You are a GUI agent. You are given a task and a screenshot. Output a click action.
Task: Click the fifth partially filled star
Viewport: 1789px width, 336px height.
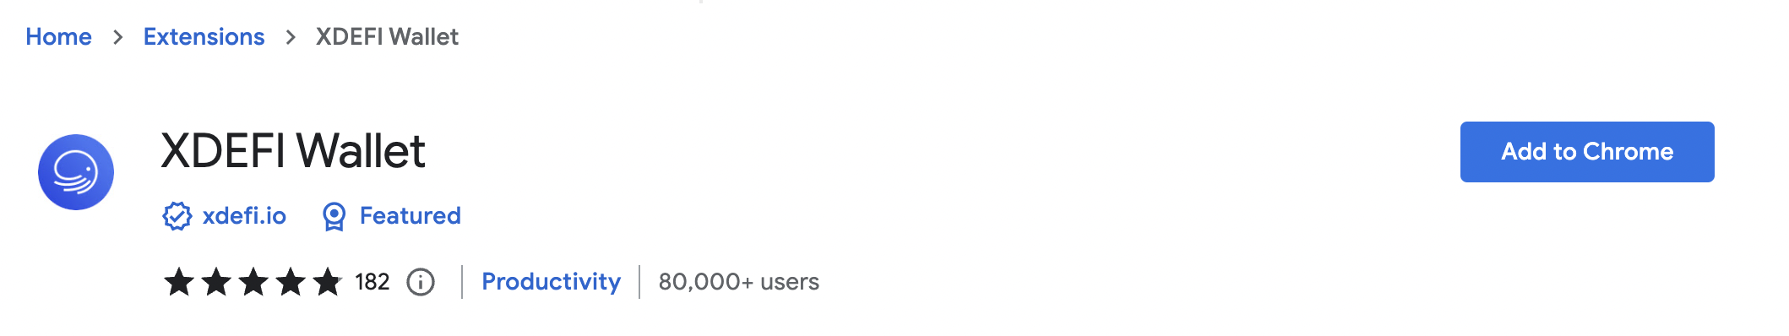(327, 282)
